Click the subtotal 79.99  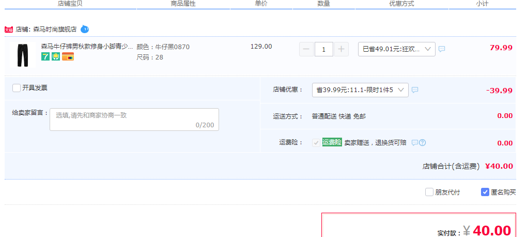pos(501,48)
